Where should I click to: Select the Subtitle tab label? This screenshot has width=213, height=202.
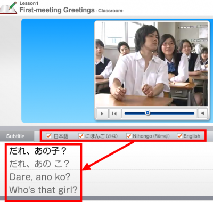(15, 136)
